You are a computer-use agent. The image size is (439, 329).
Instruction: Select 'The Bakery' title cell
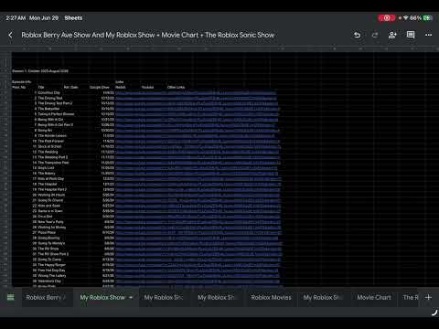pyautogui.click(x=47, y=174)
